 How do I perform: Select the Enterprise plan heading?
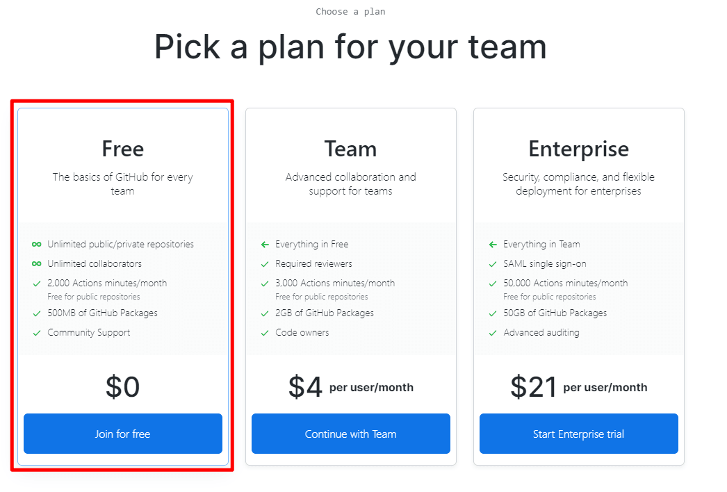(578, 149)
